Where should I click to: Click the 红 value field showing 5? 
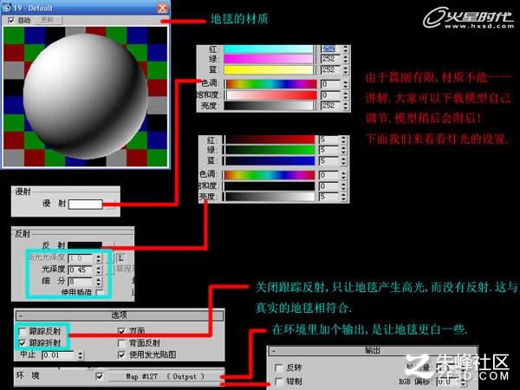[x=328, y=140]
